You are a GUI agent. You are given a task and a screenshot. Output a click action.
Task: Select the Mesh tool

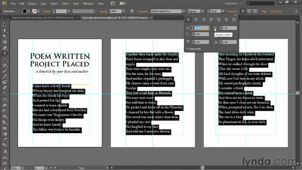tap(5, 128)
